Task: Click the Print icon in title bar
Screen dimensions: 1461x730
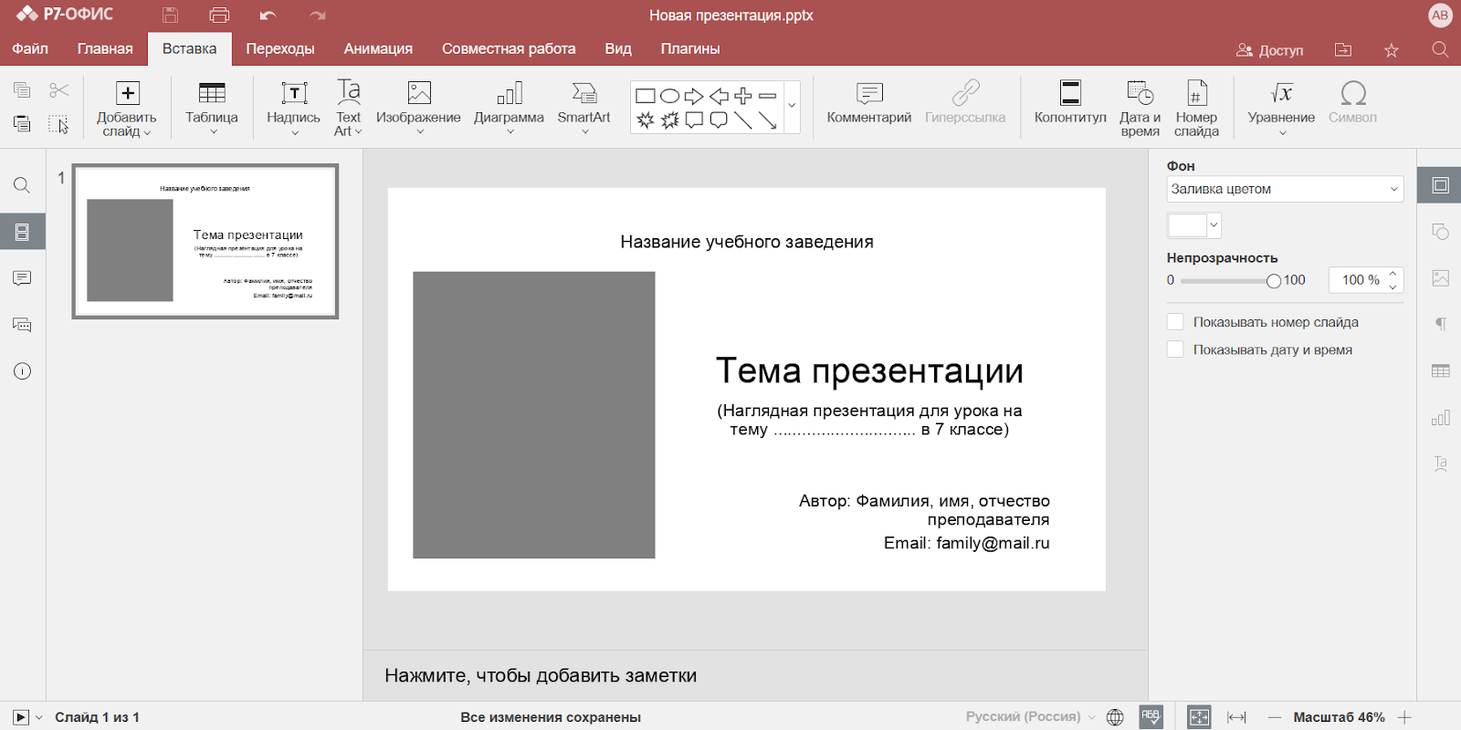Action: pyautogui.click(x=219, y=15)
